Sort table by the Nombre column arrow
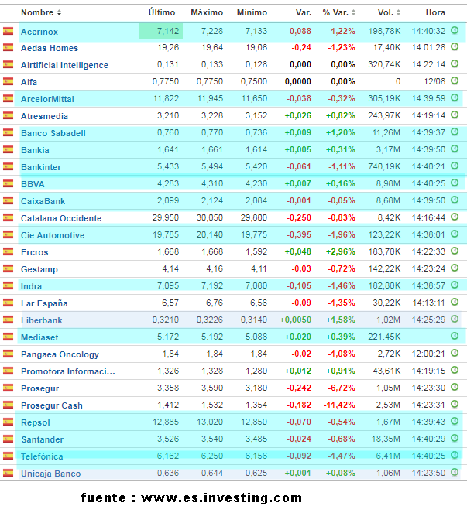467x506 pixels. point(60,13)
